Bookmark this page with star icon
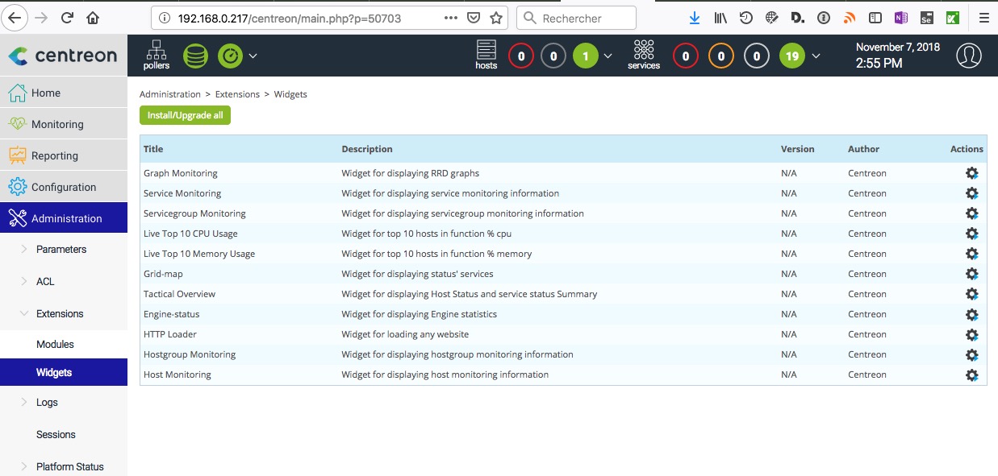This screenshot has height=476, width=998. click(x=496, y=18)
